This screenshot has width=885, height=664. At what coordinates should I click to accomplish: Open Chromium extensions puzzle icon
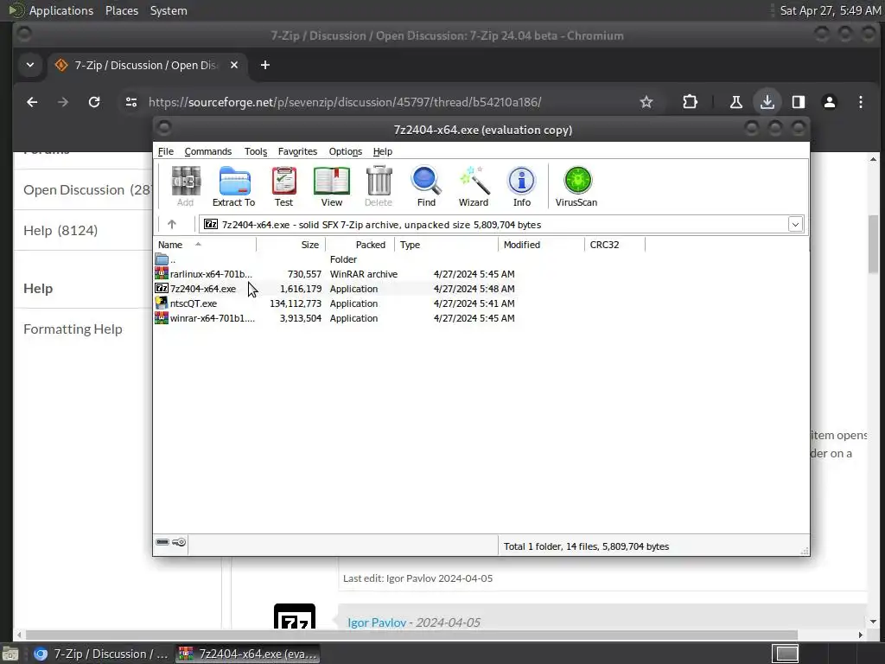690,102
